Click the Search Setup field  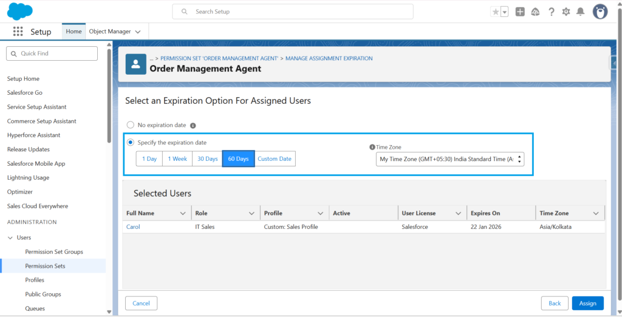pos(293,12)
